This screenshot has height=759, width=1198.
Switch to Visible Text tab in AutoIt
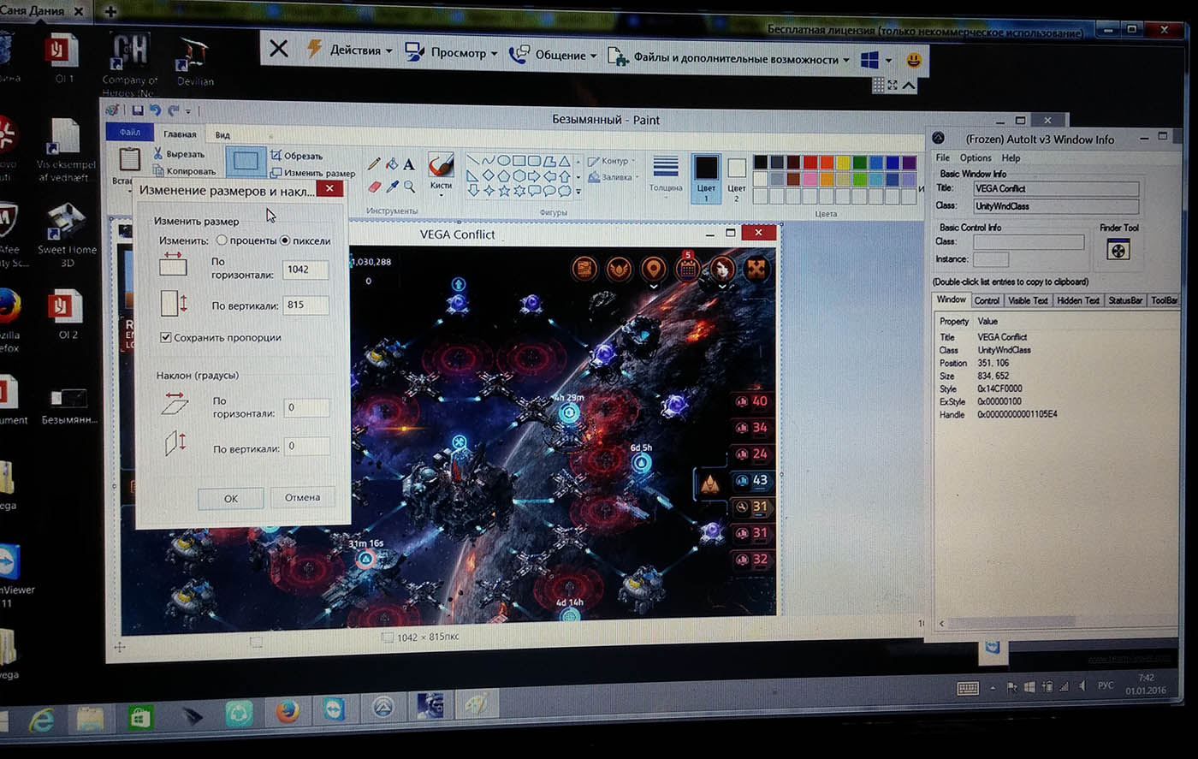tap(1027, 300)
